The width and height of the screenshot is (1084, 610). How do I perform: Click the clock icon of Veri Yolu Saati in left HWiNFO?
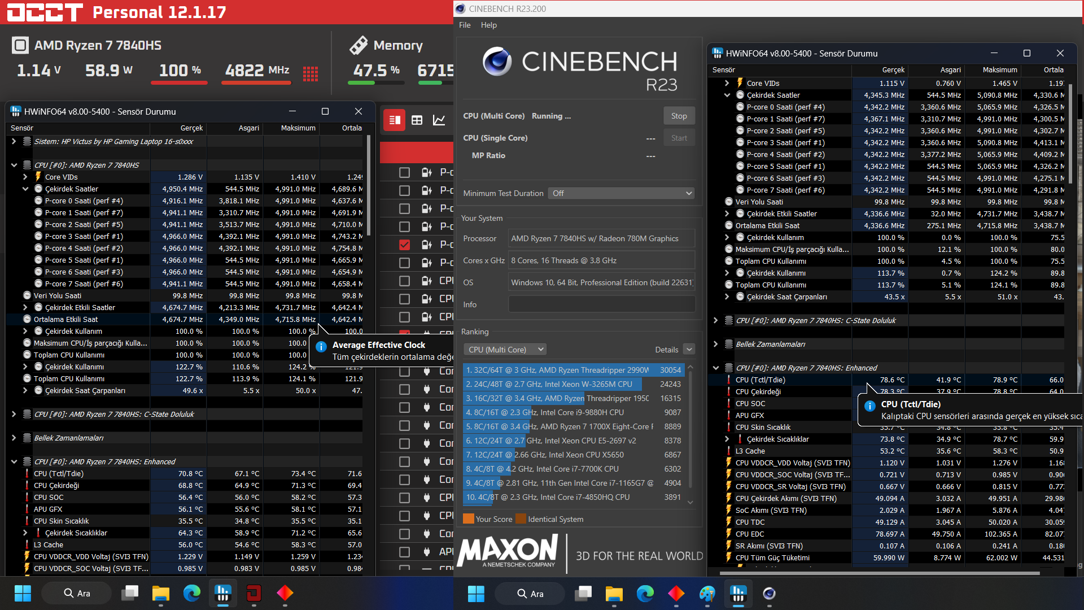[27, 295]
